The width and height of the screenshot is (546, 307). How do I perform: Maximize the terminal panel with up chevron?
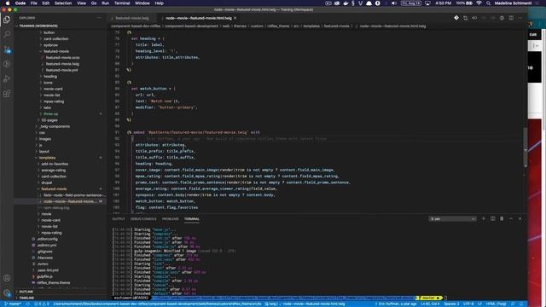tap(511, 219)
